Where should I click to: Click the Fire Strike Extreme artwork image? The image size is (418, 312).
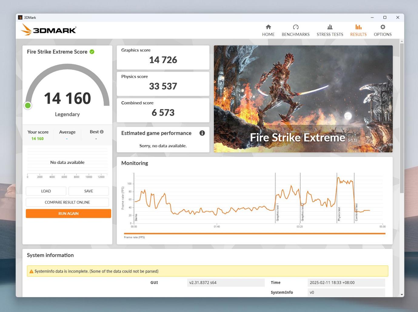click(x=303, y=99)
